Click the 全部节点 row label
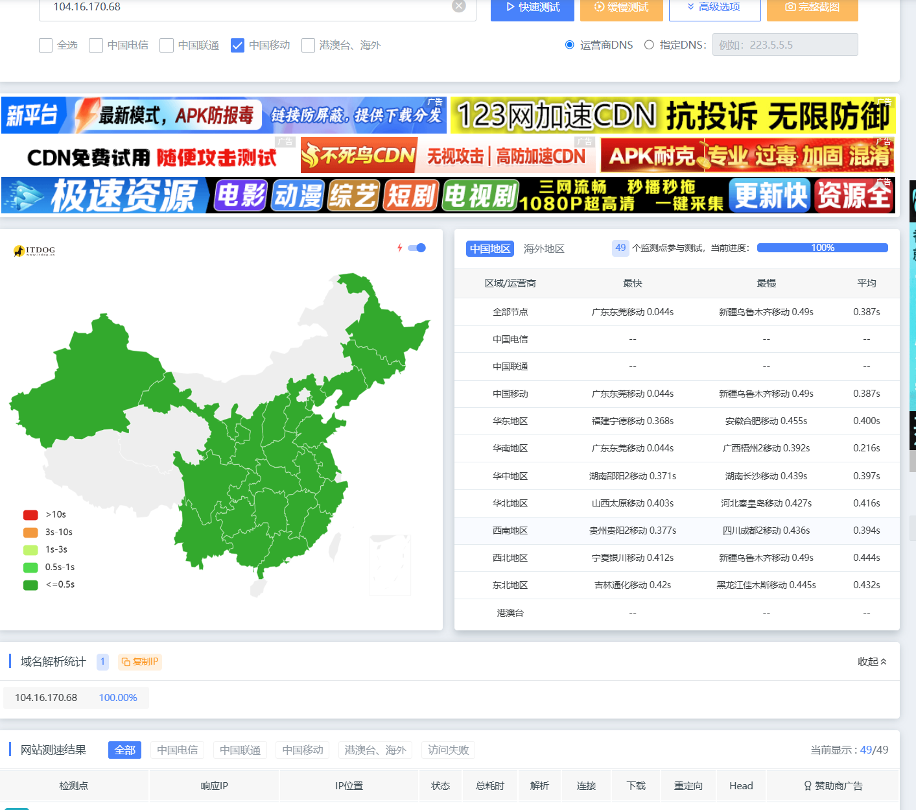The image size is (916, 810). coord(510,312)
